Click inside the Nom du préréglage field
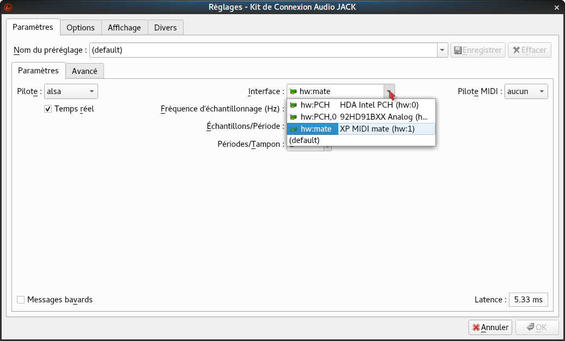Screen dimensions: 565x341 262,50
